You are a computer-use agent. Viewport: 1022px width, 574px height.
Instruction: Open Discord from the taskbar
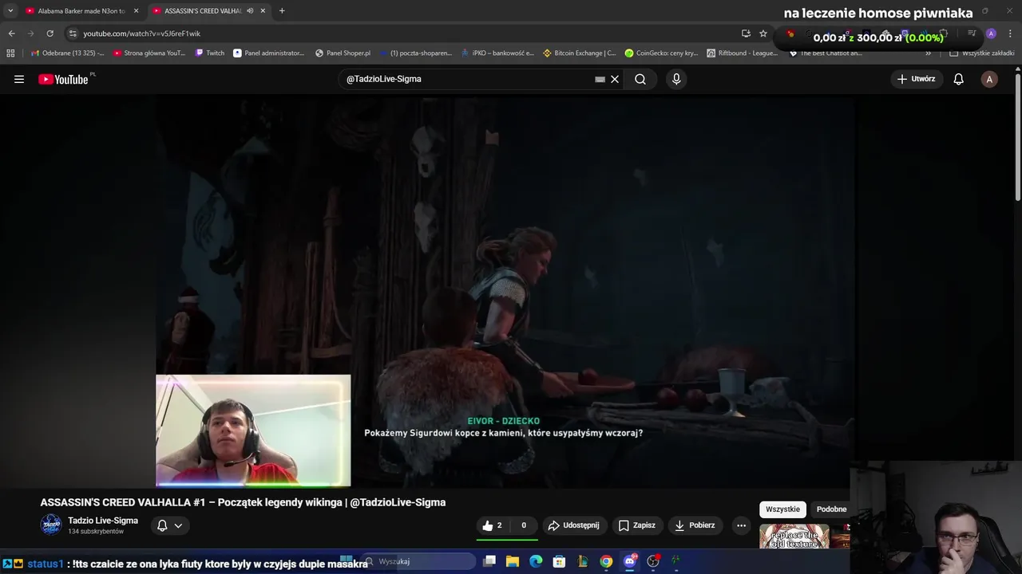(630, 561)
